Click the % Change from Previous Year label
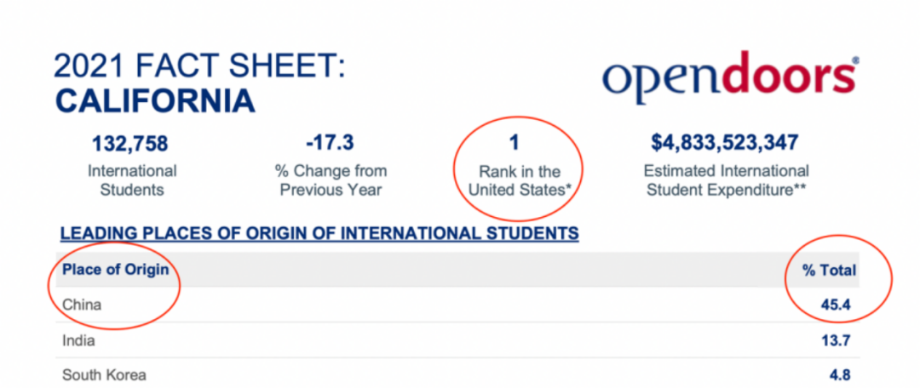 coord(331,180)
